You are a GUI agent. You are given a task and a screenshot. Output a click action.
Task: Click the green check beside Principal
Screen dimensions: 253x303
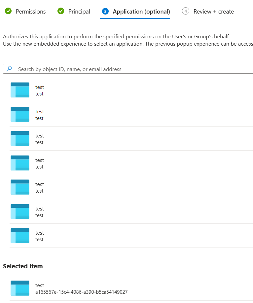(61, 11)
